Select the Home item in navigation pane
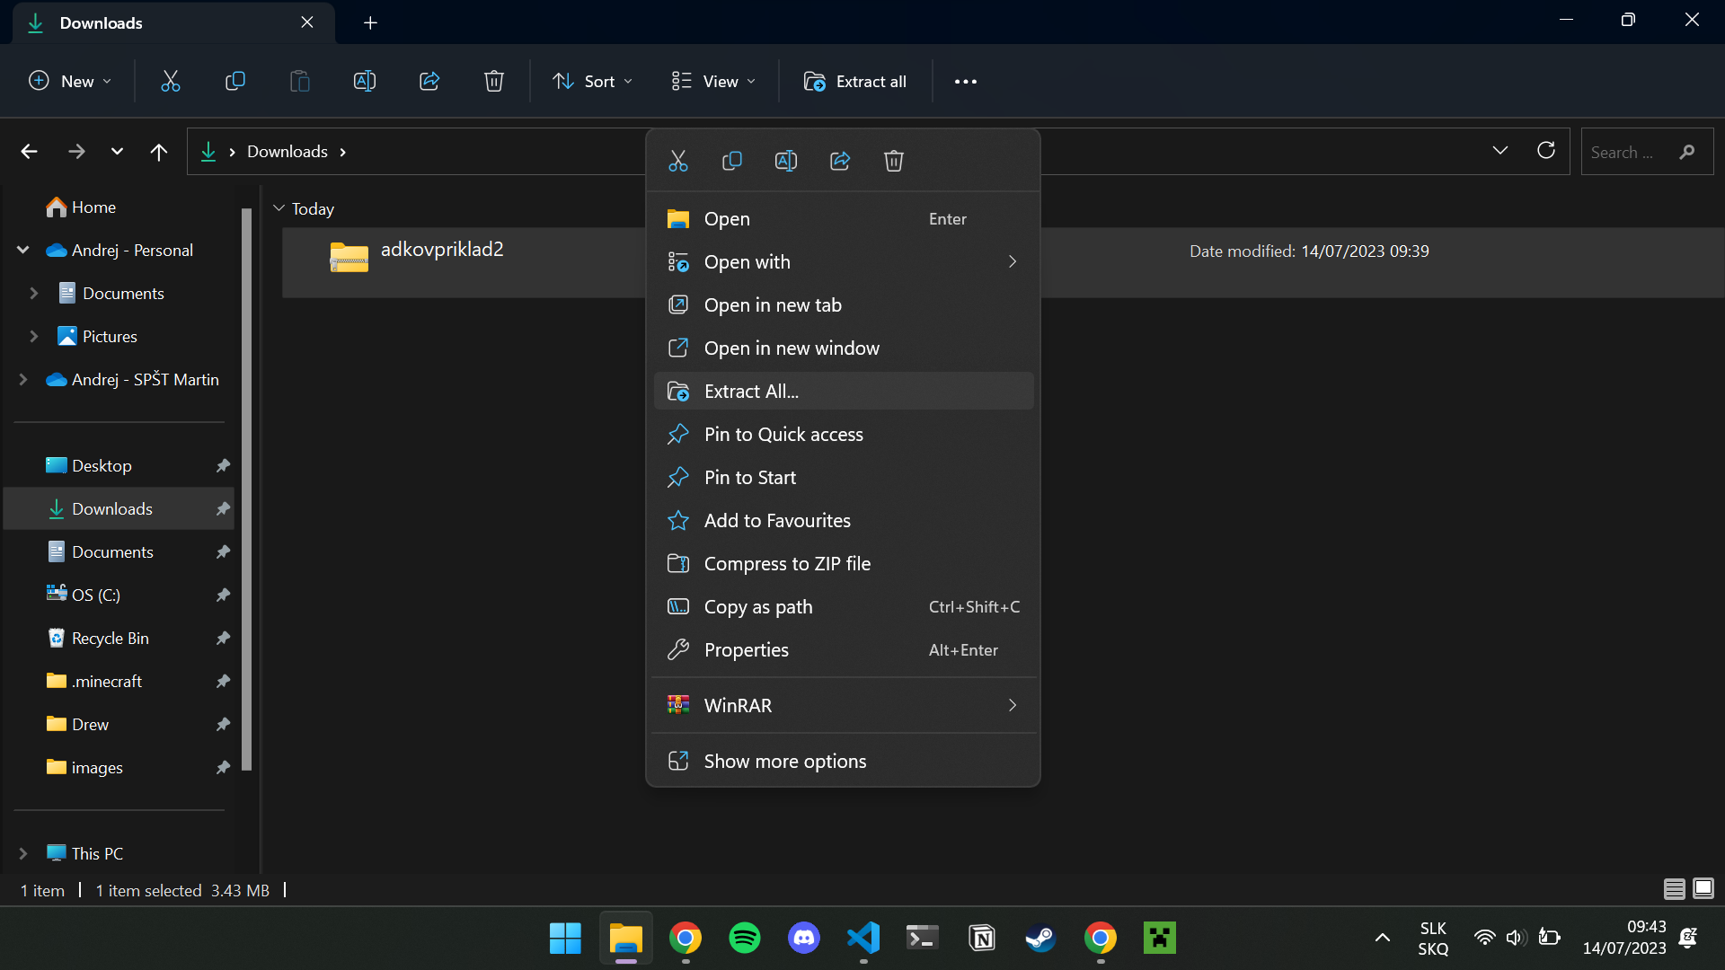 [x=119, y=207]
